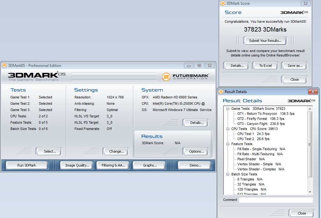Select GT1 - Return To Proxycon row
Viewport: 321px width, 218px height.
click(x=266, y=114)
